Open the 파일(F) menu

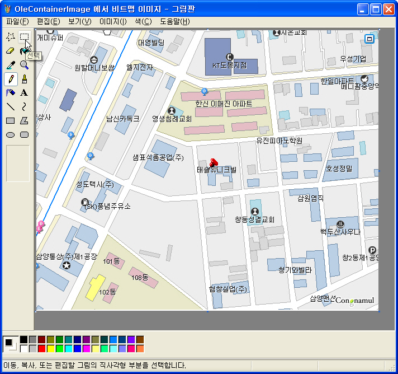click(17, 22)
